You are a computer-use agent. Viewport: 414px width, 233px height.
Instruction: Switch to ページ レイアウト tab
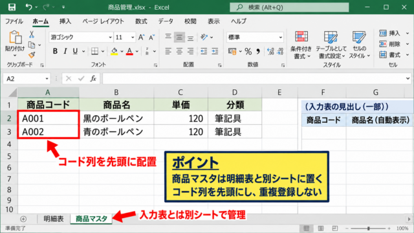click(x=103, y=21)
